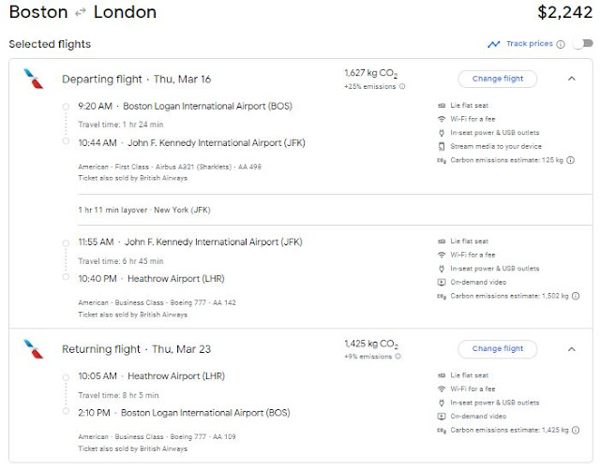600x469 pixels.
Task: Click the Track prices trend chart icon
Action: [493, 44]
